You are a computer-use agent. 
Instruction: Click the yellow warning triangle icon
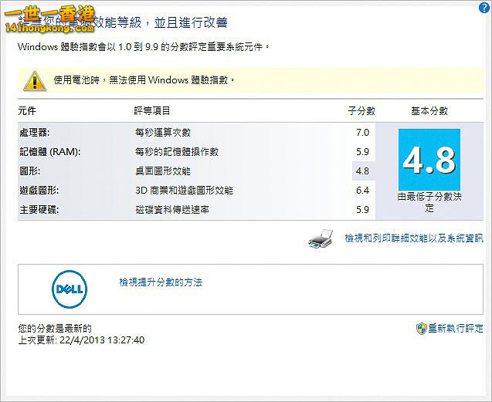click(x=32, y=79)
